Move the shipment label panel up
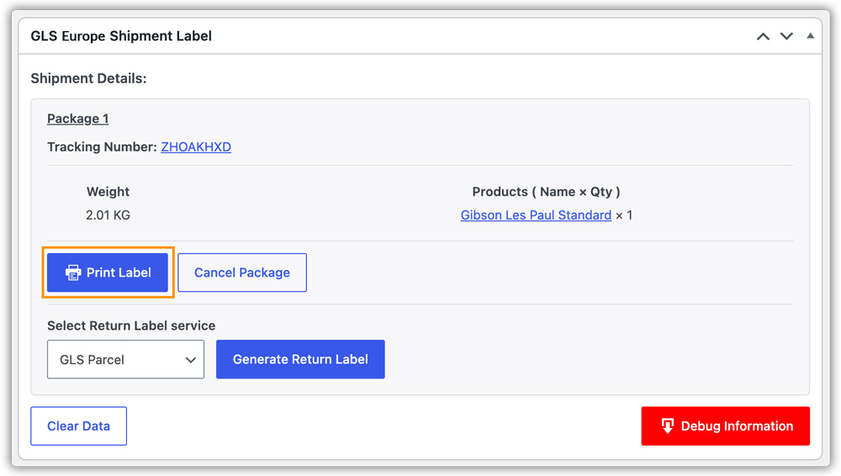The image size is (841, 476). coord(763,36)
